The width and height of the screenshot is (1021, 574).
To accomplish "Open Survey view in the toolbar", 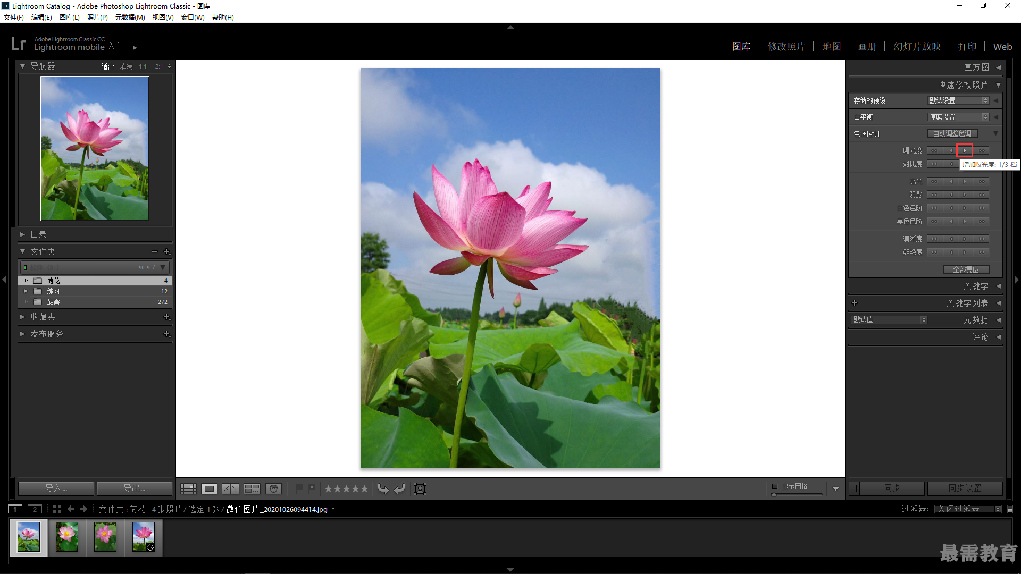I will coord(252,488).
